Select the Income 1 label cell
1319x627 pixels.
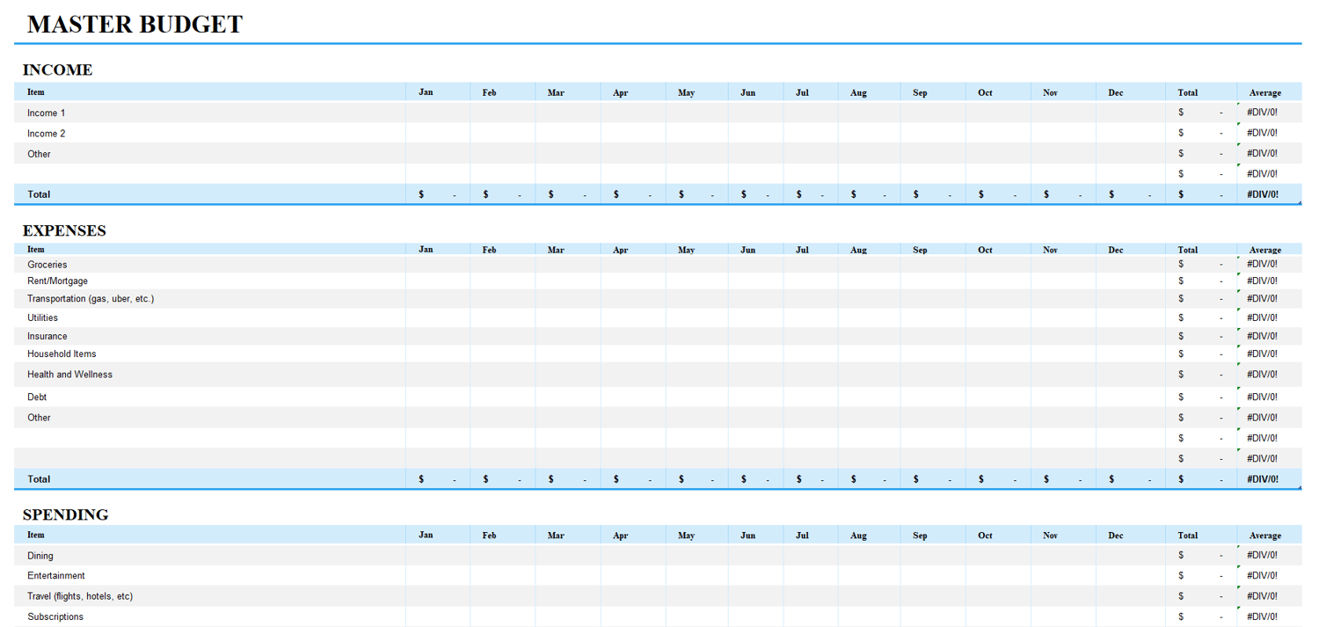tap(209, 113)
